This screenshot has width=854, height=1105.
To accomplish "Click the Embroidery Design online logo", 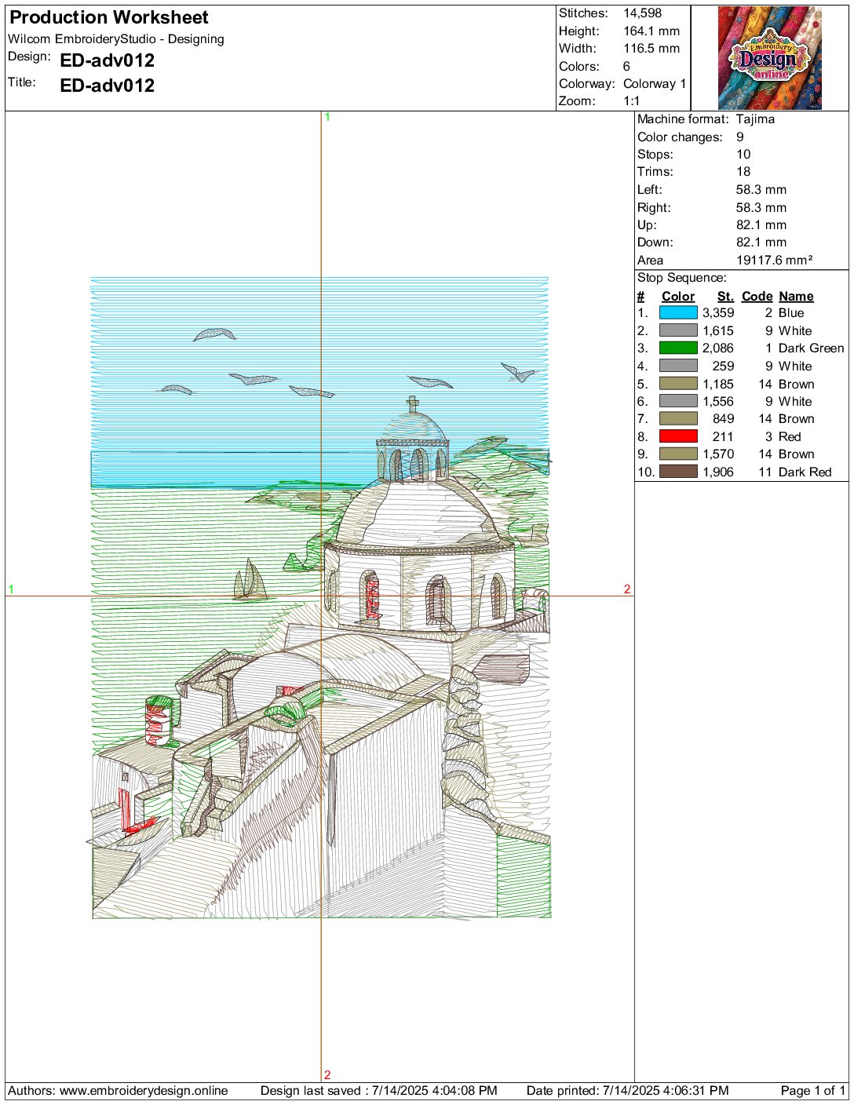I will [769, 58].
